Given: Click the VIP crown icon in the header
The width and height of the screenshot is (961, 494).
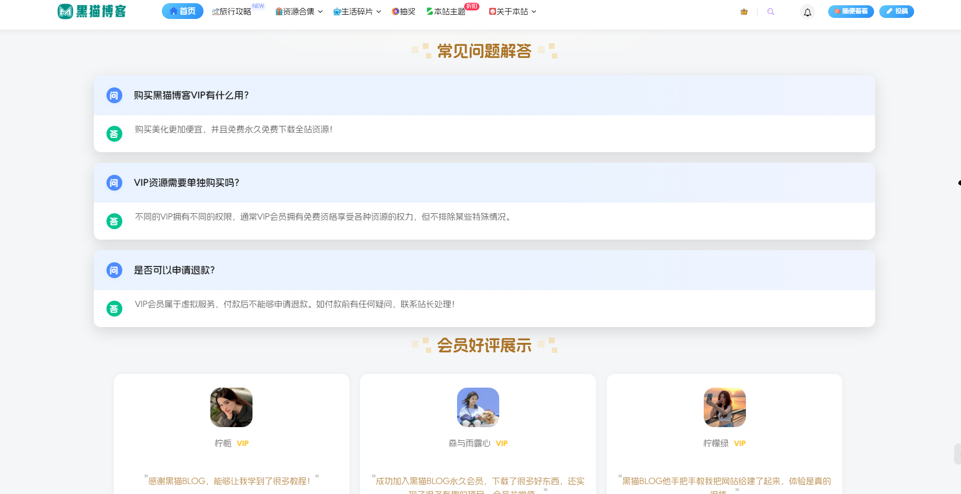Looking at the screenshot, I should point(743,11).
